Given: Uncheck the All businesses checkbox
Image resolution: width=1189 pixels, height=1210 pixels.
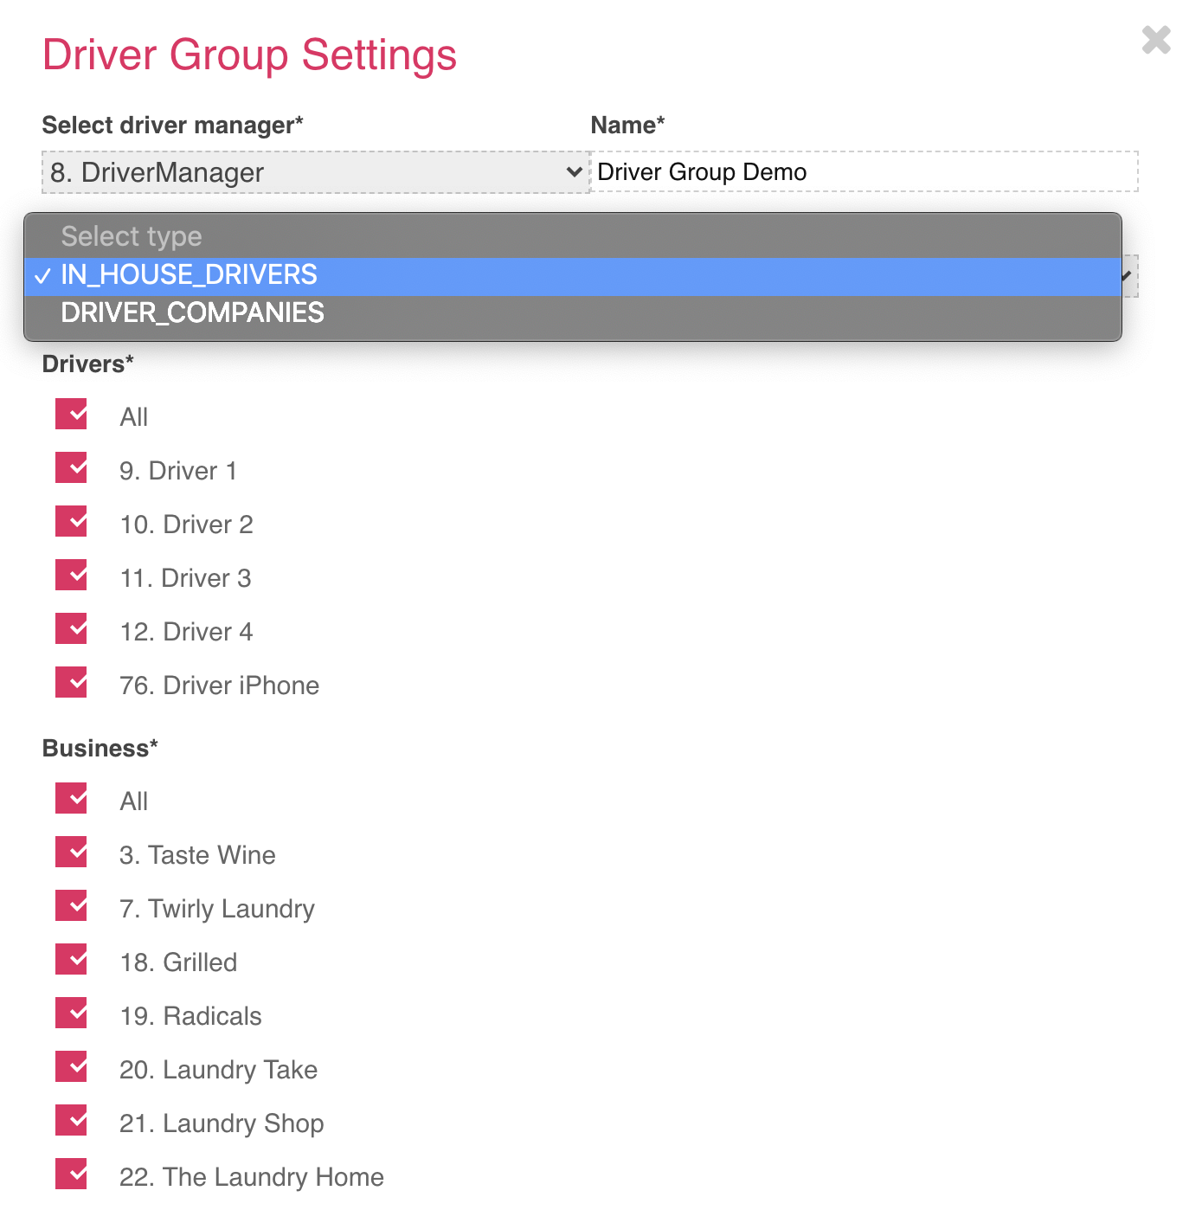Looking at the screenshot, I should [x=72, y=799].
